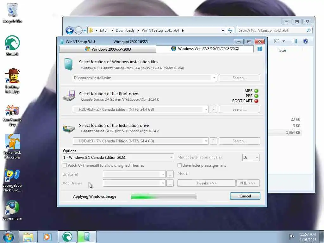324x243 pixels.
Task: Cancel the Applying Windows Image operation
Action: point(245,196)
